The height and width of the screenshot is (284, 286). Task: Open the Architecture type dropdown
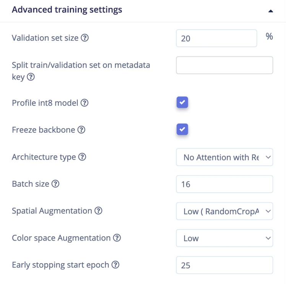pos(224,157)
